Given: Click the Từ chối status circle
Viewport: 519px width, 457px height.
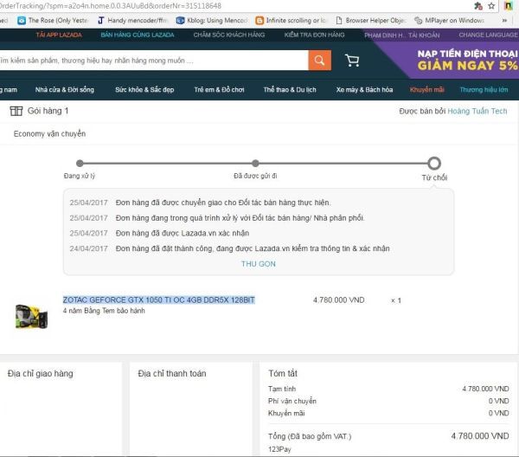Looking at the screenshot, I should 434,164.
